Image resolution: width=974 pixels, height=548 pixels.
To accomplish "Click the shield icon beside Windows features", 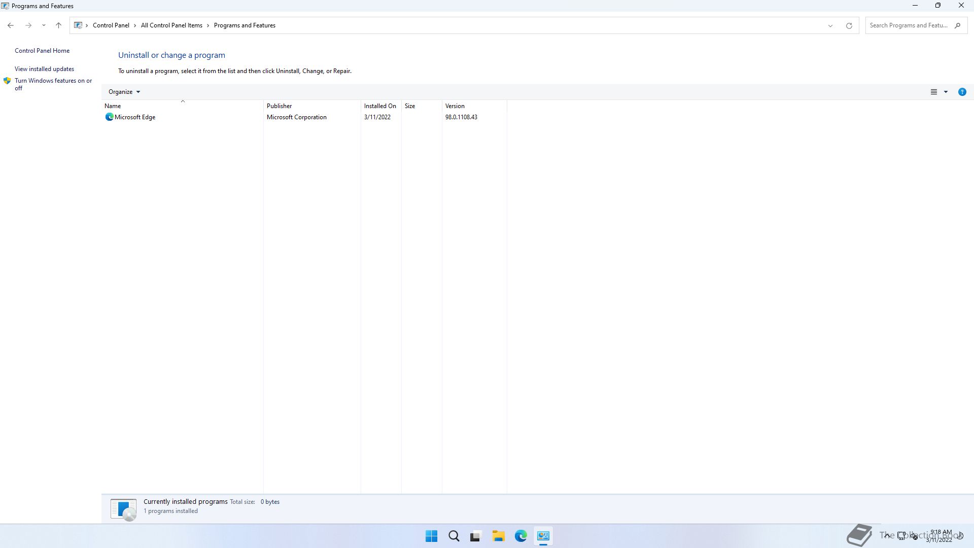I will coord(7,81).
